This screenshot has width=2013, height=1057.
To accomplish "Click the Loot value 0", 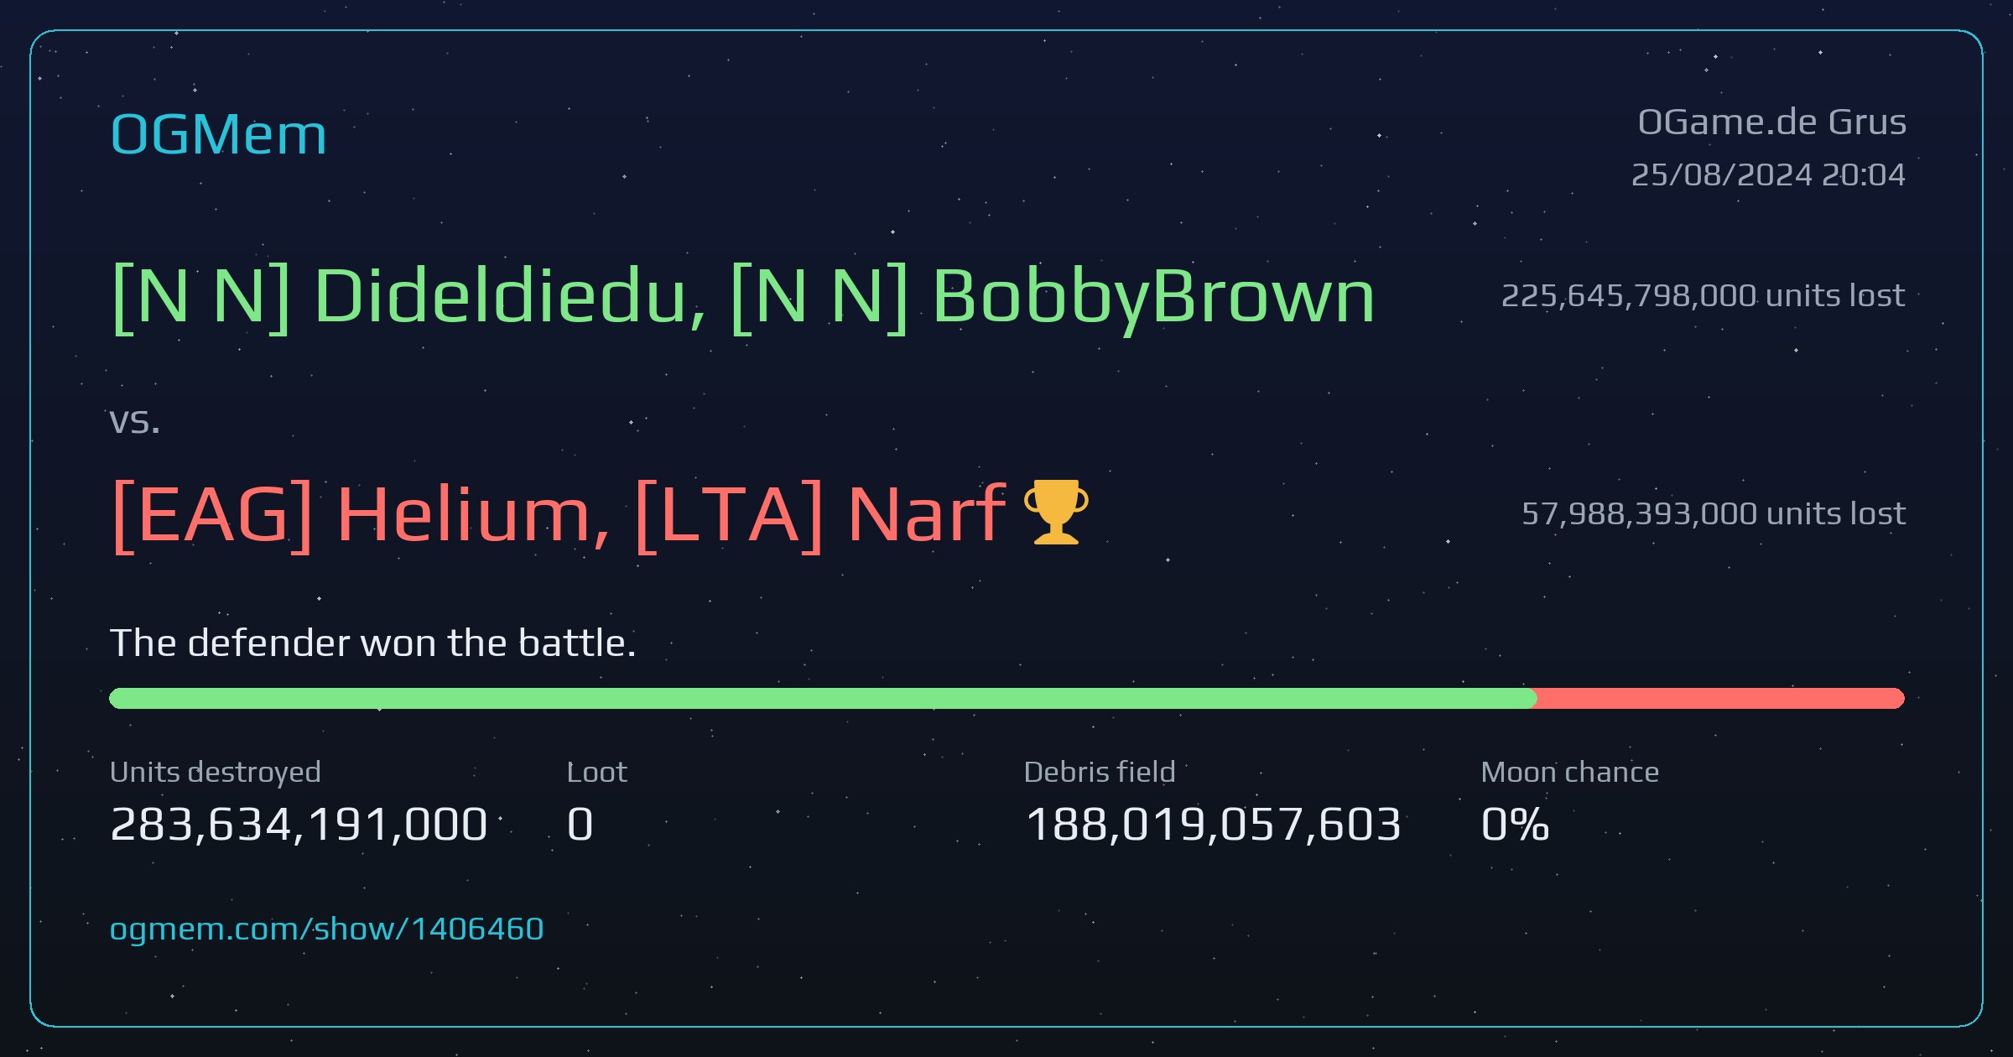I will [x=580, y=824].
